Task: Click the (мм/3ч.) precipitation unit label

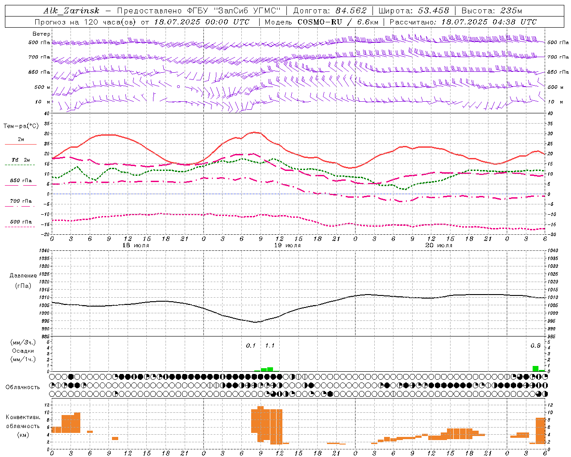Action: 23,342
